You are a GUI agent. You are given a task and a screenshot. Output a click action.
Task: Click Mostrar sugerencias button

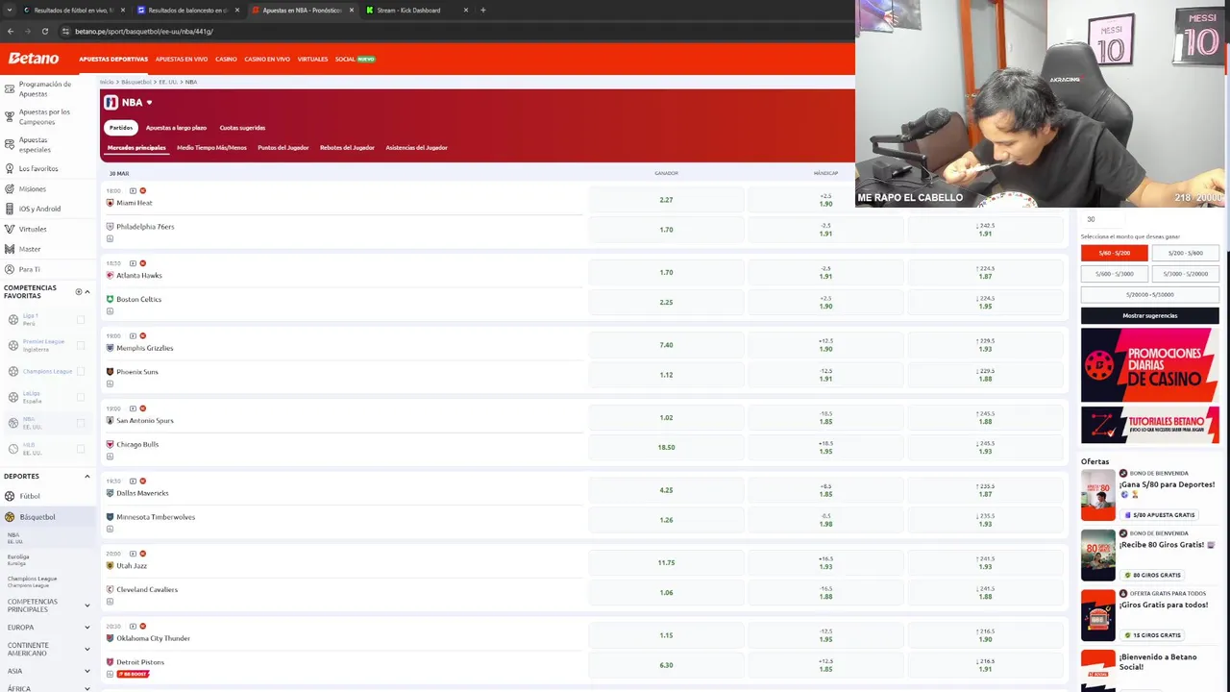pos(1149,315)
